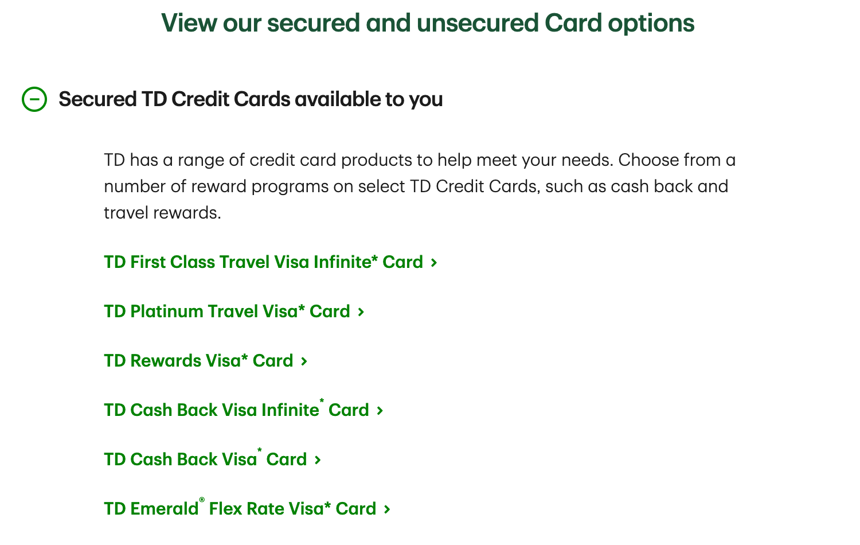Viewport: 860px width, 545px height.
Task: Click chevron next to Platinum Travel Visa Card
Action: (x=361, y=312)
